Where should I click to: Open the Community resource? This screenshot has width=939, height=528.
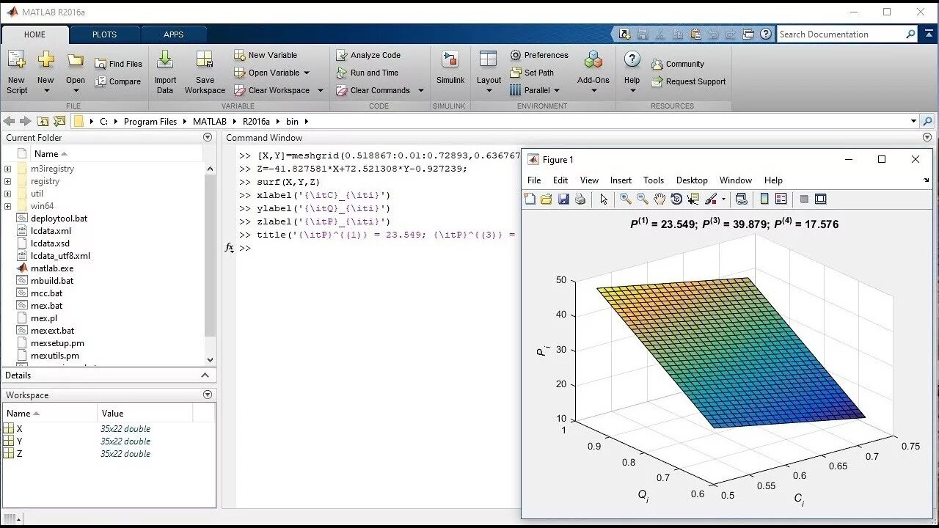[678, 64]
